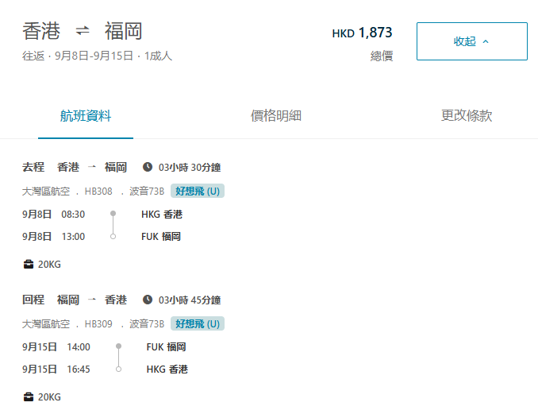Collapse details with the 收起 button
Viewport: 538px width, 414px height.
[x=472, y=41]
